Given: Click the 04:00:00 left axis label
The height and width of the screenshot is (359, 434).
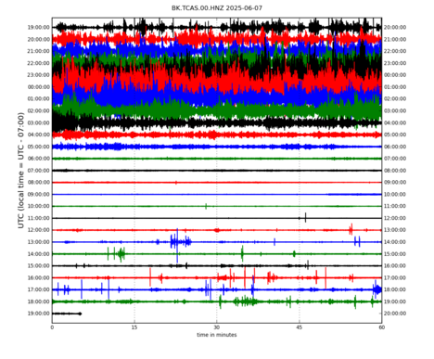Looking at the screenshot, I should 39,135.
